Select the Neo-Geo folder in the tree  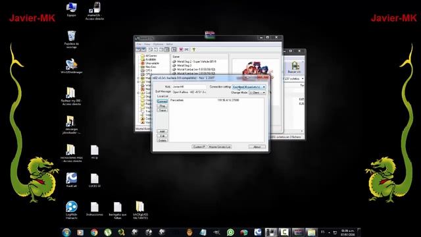[x=151, y=67]
